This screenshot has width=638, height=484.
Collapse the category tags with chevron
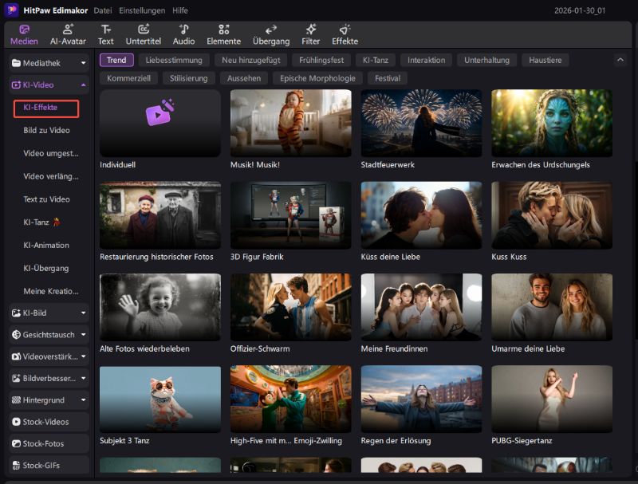click(x=620, y=60)
